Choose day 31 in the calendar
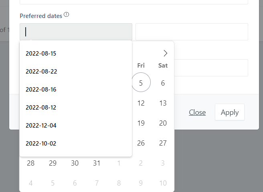The height and width of the screenshot is (192, 263). point(97,163)
